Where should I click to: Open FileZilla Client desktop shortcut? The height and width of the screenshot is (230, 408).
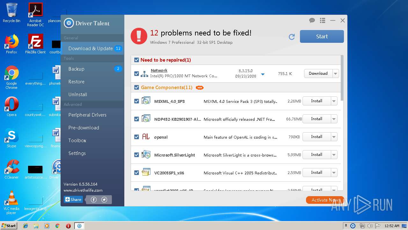pyautogui.click(x=35, y=44)
